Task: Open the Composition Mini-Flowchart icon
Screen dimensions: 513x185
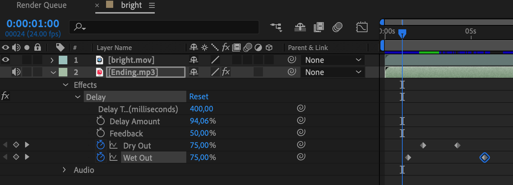Action: coord(276,27)
